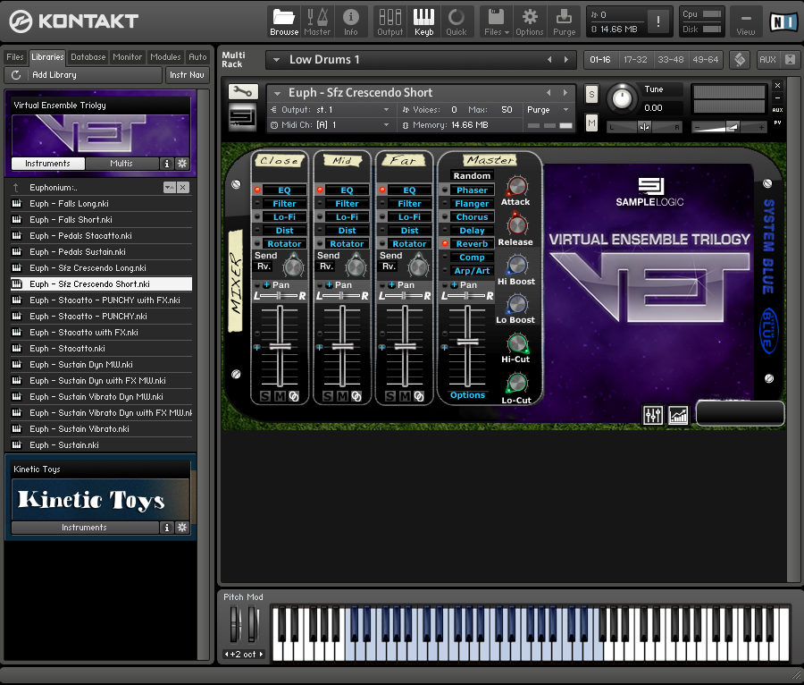Click the Instr Nav button
Viewport: 804px width, 685px height.
pos(187,75)
